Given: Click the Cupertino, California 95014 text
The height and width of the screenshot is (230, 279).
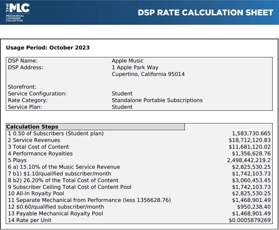Looking at the screenshot, I should [x=148, y=74].
